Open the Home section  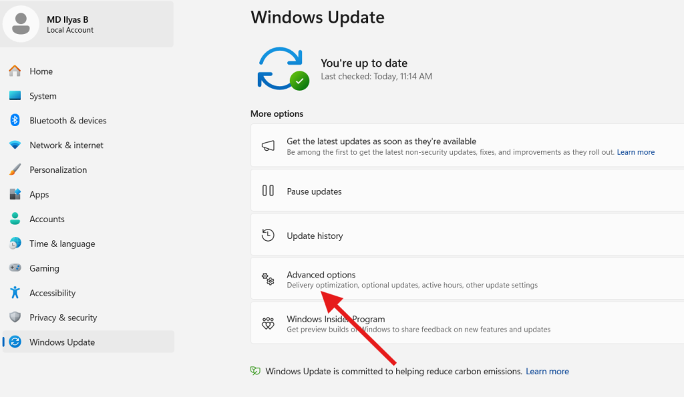[x=41, y=71]
